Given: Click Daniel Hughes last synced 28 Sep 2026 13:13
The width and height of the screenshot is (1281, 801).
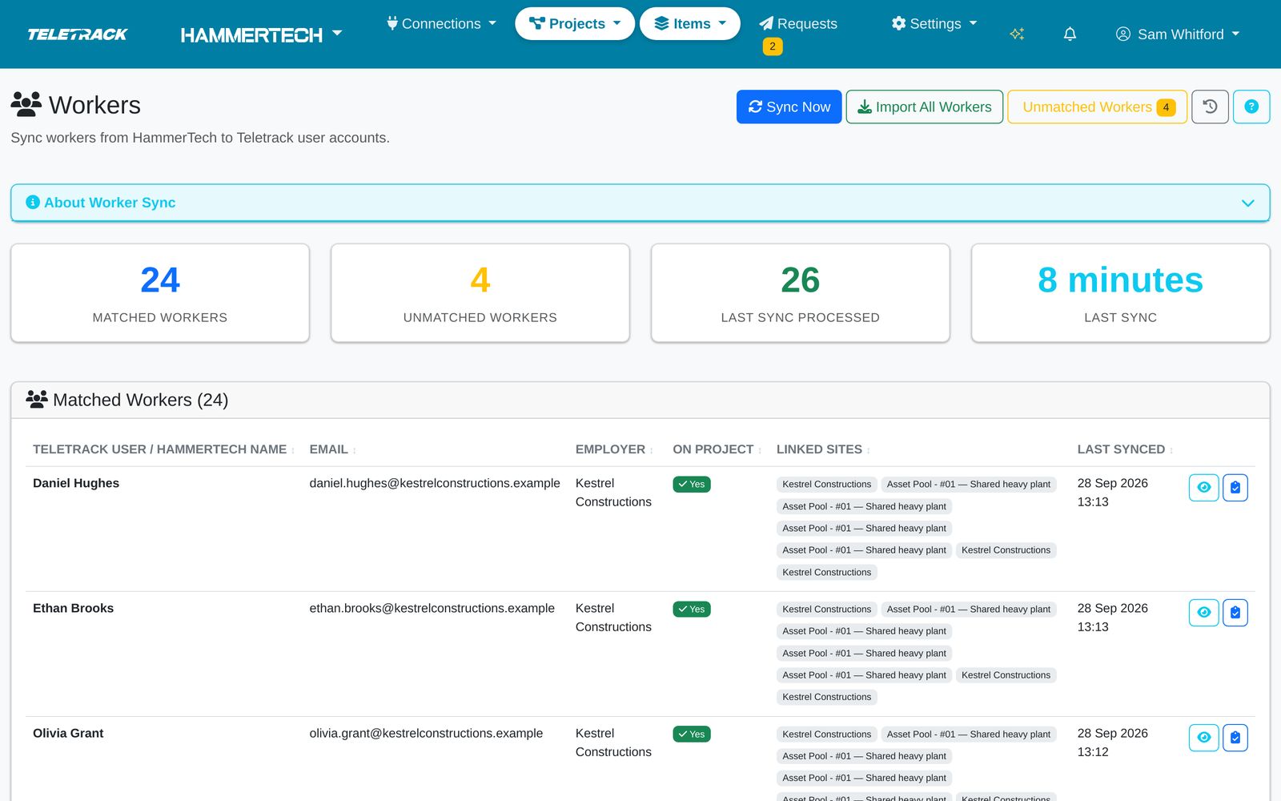Looking at the screenshot, I should coord(1113,493).
